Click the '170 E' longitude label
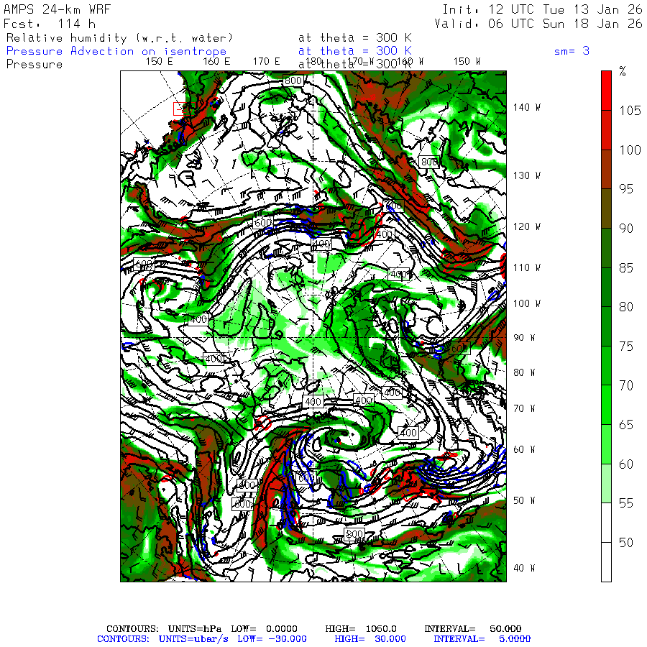The image size is (647, 647). (x=267, y=62)
